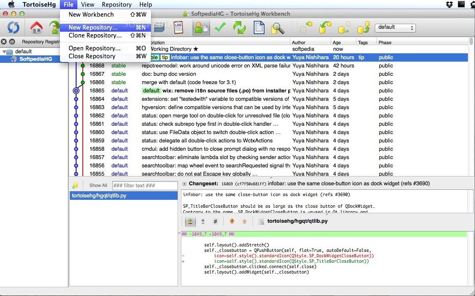Click the file search icon beside qtlib.py

[x=261, y=222]
